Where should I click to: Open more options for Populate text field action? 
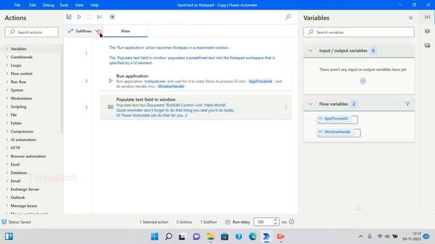[285, 107]
